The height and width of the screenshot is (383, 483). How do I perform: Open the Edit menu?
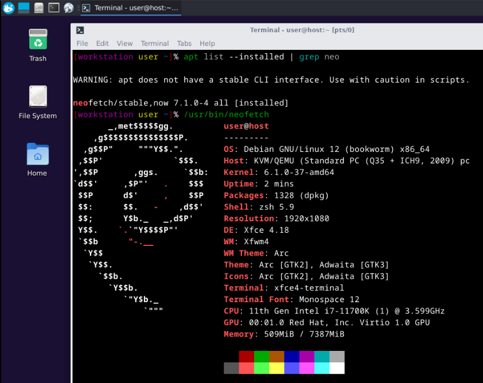(x=103, y=44)
